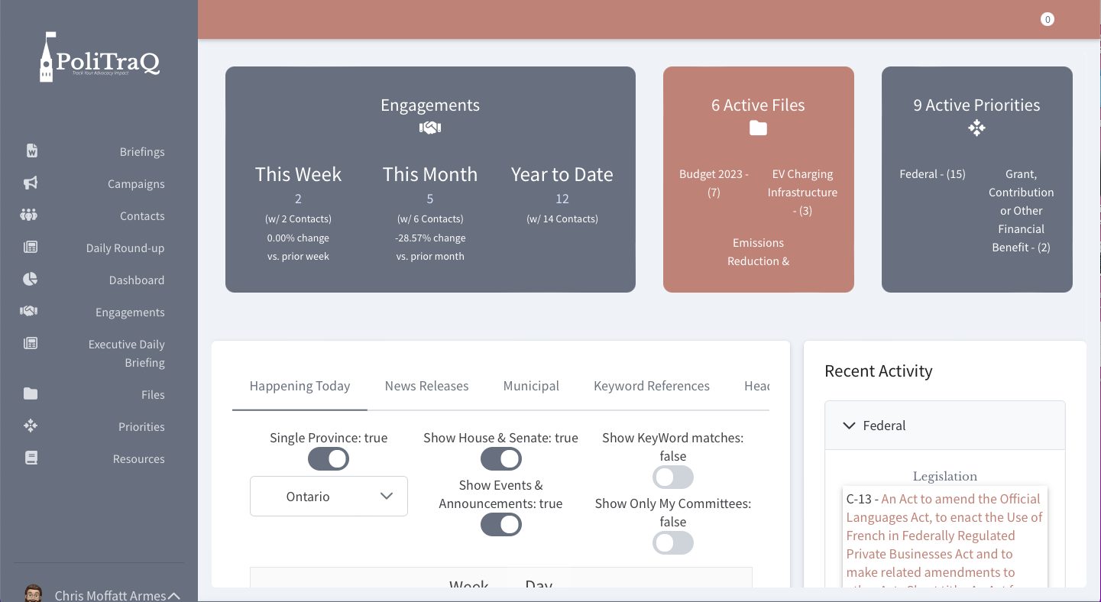The width and height of the screenshot is (1101, 602).
Task: Click the Engagements handshake icon in sidebar
Action: coord(29,312)
